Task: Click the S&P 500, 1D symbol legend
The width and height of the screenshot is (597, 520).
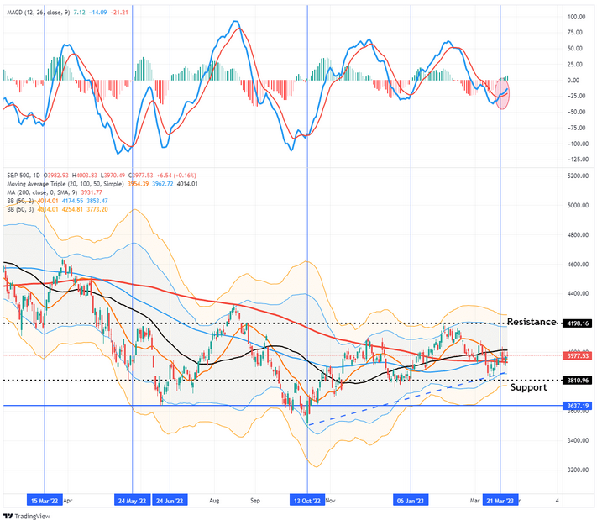Action: coord(24,176)
